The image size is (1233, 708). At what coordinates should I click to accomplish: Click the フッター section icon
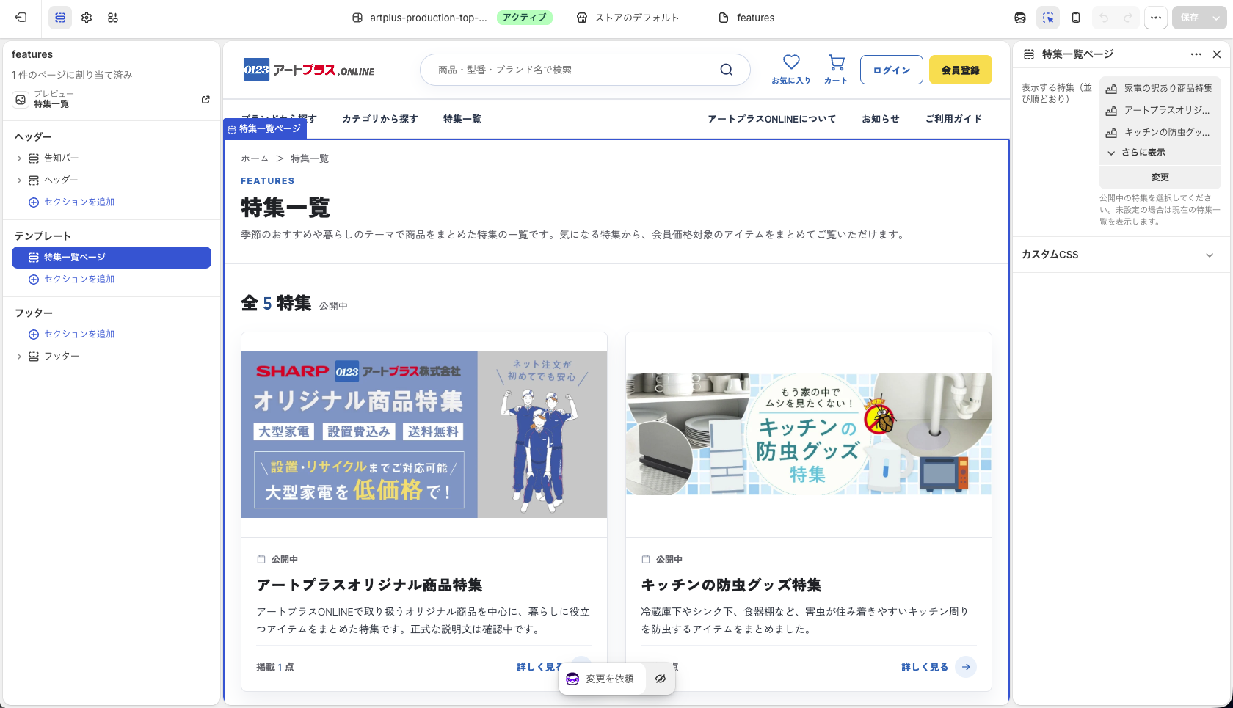click(34, 356)
